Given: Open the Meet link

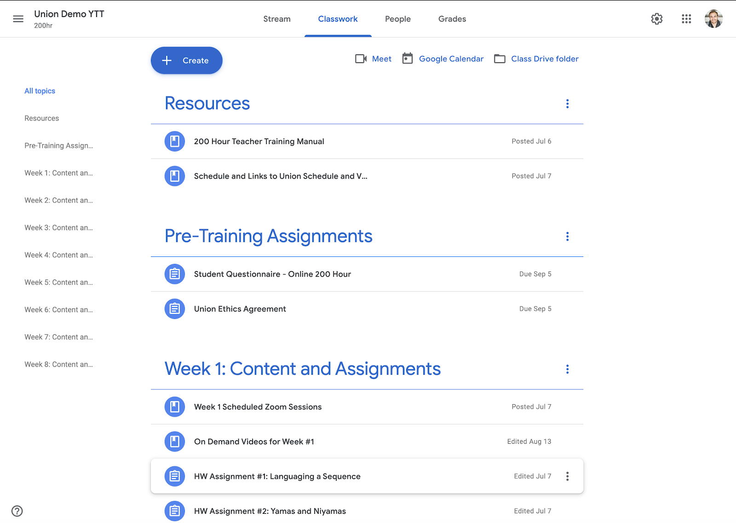Looking at the screenshot, I should tap(382, 59).
